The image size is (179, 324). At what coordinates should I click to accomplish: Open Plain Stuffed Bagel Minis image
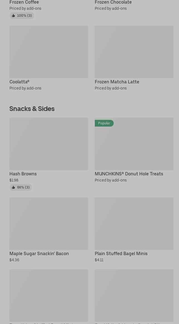134,224
